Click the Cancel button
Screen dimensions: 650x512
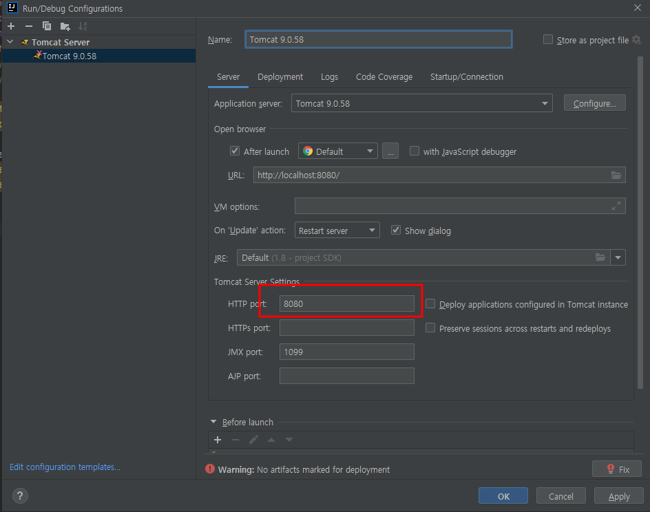(561, 496)
